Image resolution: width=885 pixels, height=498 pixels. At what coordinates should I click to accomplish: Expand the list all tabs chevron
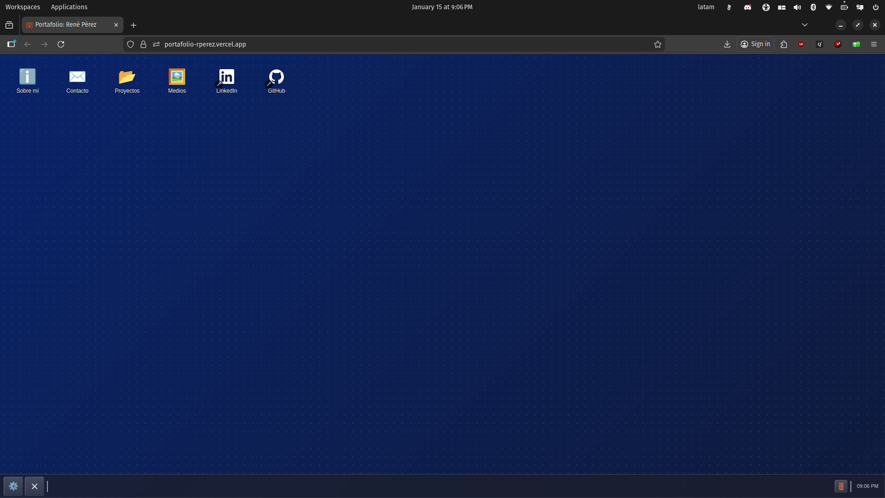click(x=805, y=25)
